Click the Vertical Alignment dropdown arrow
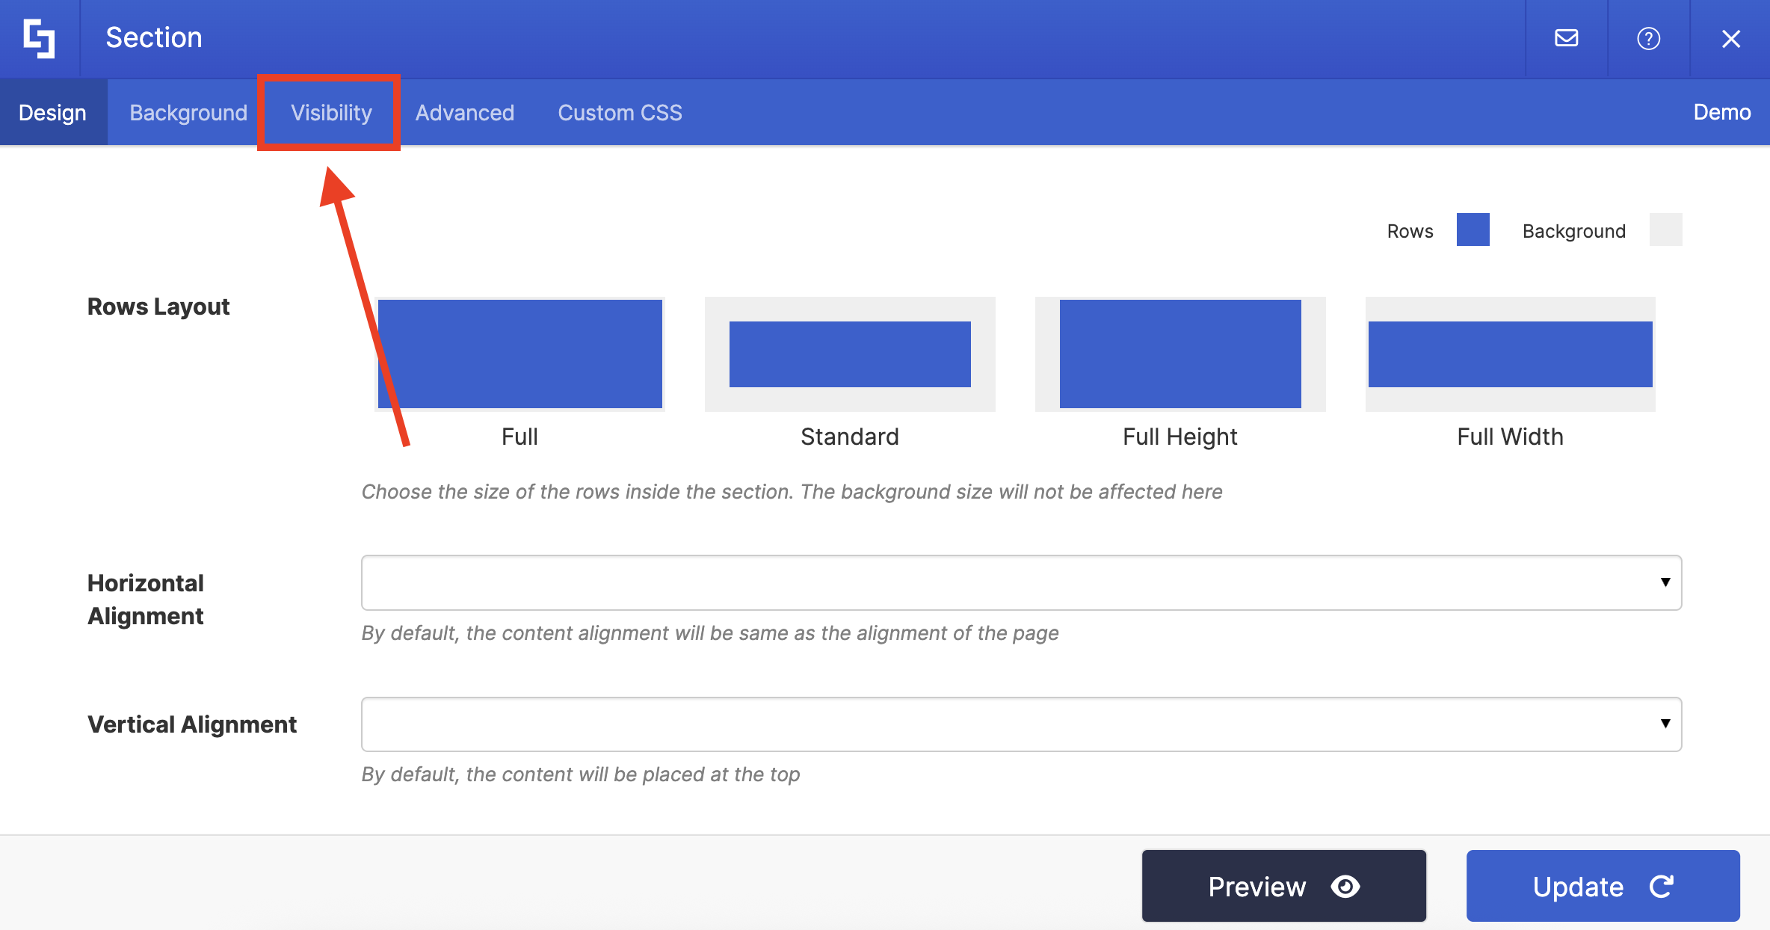Image resolution: width=1770 pixels, height=930 pixels. (1665, 724)
